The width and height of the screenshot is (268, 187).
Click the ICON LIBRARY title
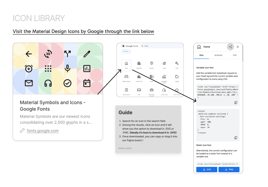click(39, 18)
